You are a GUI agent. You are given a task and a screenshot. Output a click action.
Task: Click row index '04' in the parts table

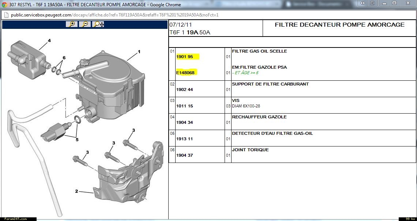click(x=172, y=117)
